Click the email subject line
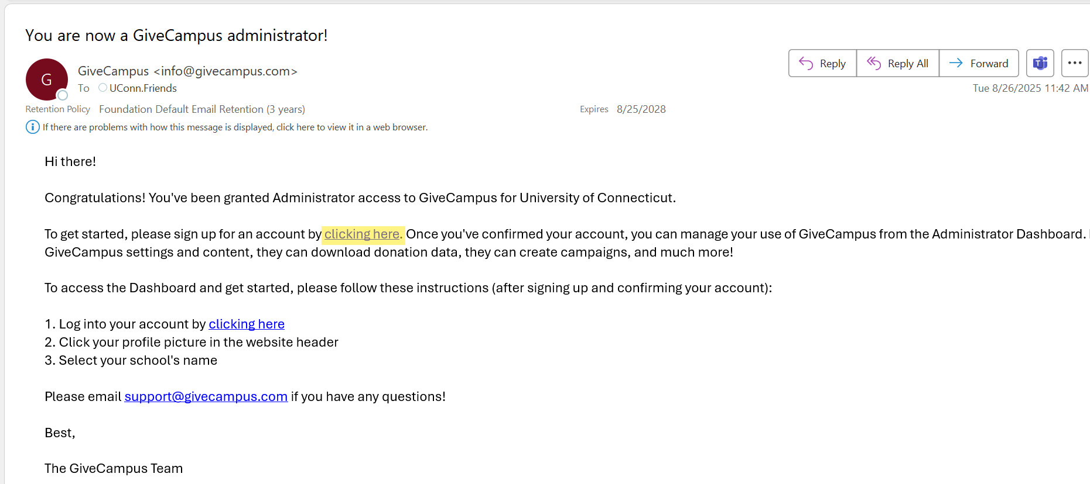Screen dimensions: 1090x484 tap(176, 36)
